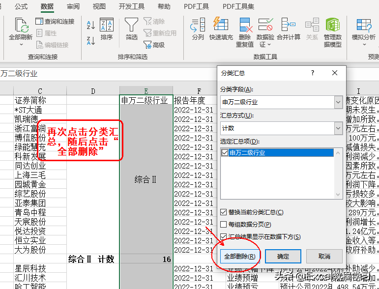Select column E header
The image size is (379, 289).
(146, 91)
